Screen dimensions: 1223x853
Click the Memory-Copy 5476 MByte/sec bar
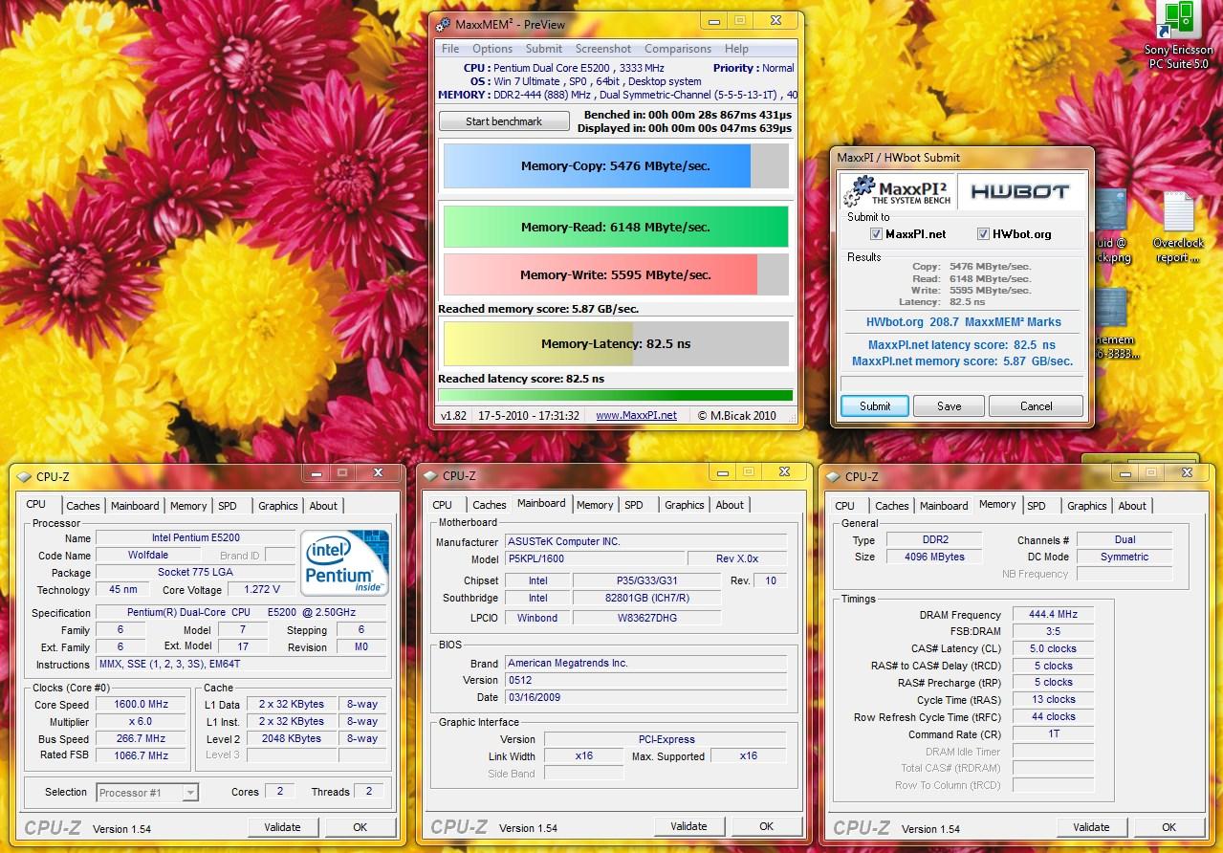click(616, 166)
